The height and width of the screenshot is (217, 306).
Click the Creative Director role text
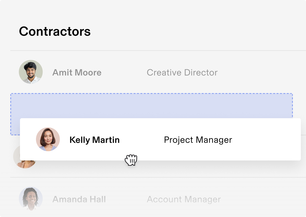pos(182,72)
